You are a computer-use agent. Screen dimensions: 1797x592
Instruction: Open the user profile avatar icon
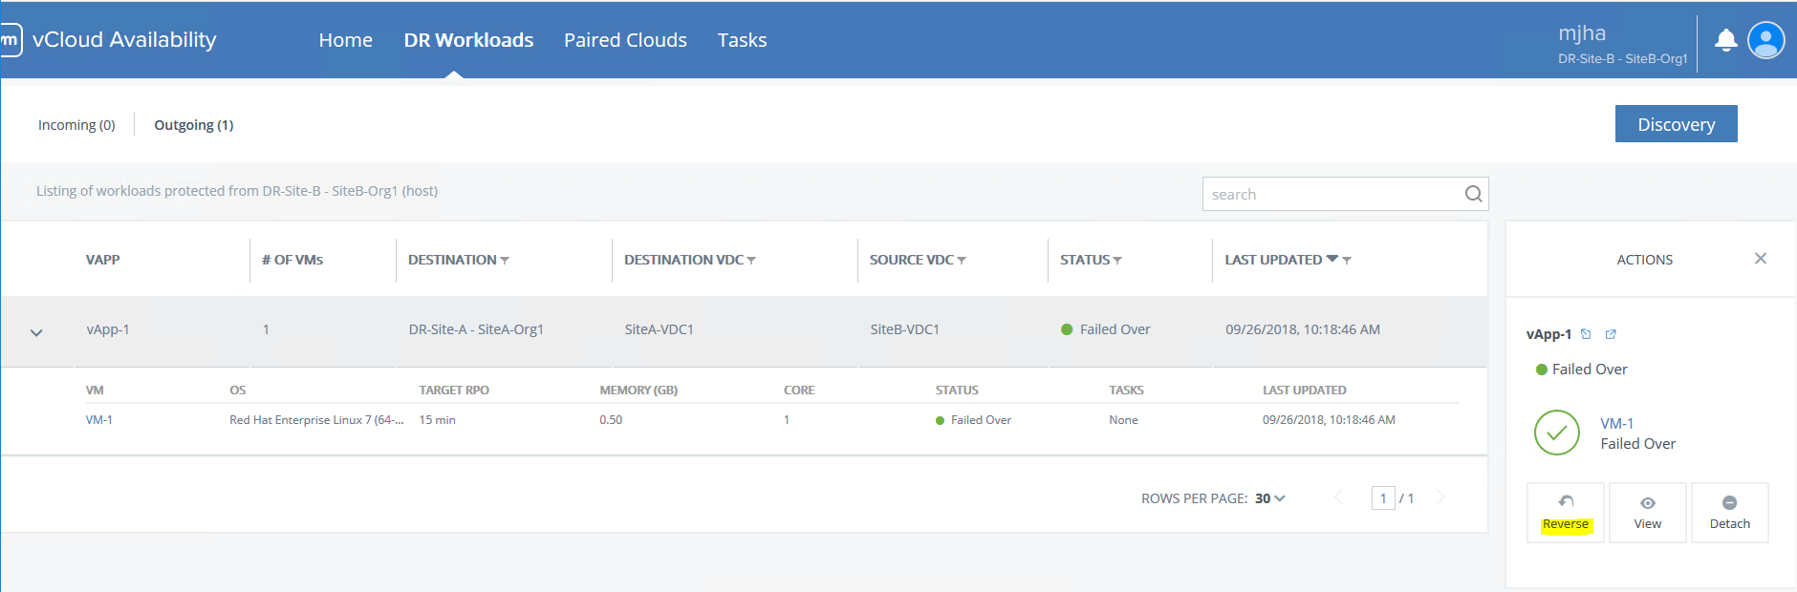(x=1765, y=40)
